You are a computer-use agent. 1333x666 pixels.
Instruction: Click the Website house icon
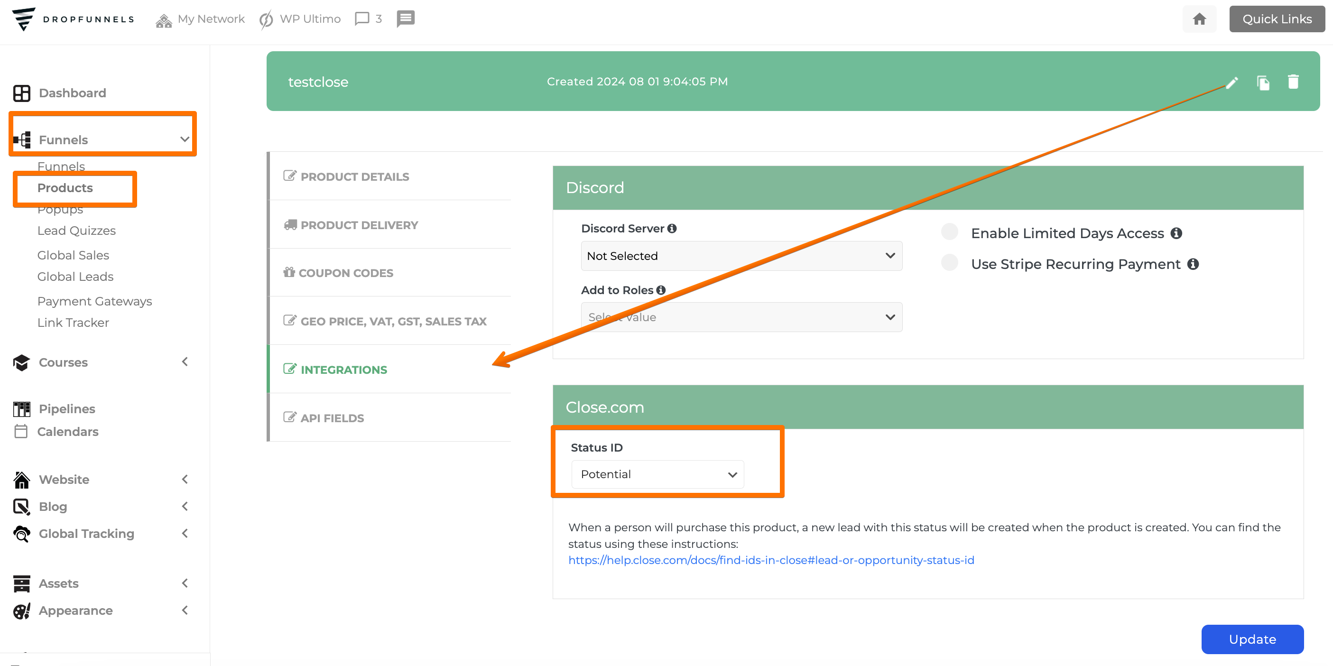coord(21,480)
